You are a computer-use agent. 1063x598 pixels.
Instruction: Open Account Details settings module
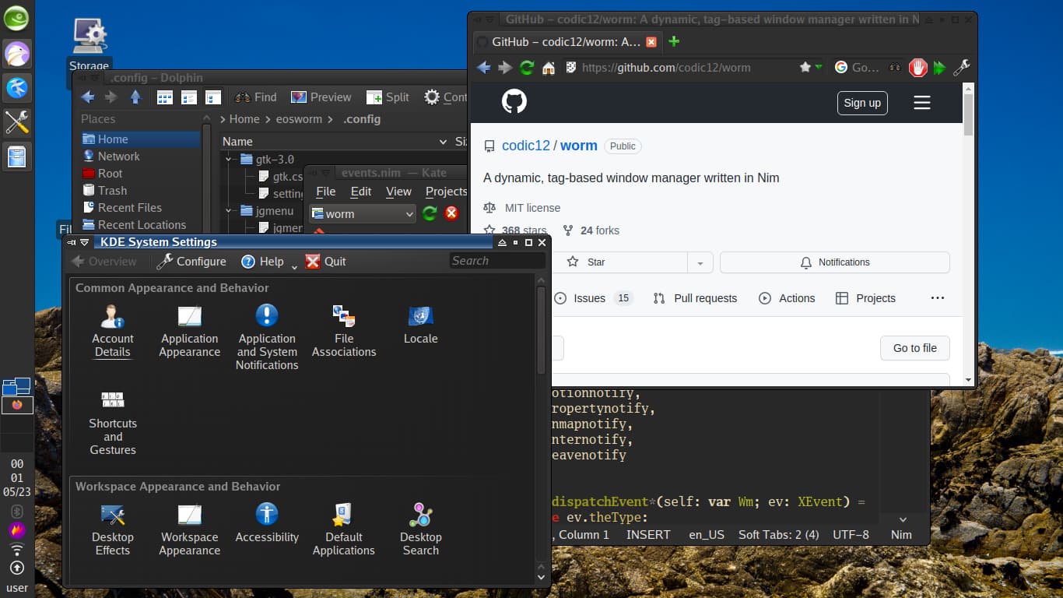pyautogui.click(x=113, y=331)
